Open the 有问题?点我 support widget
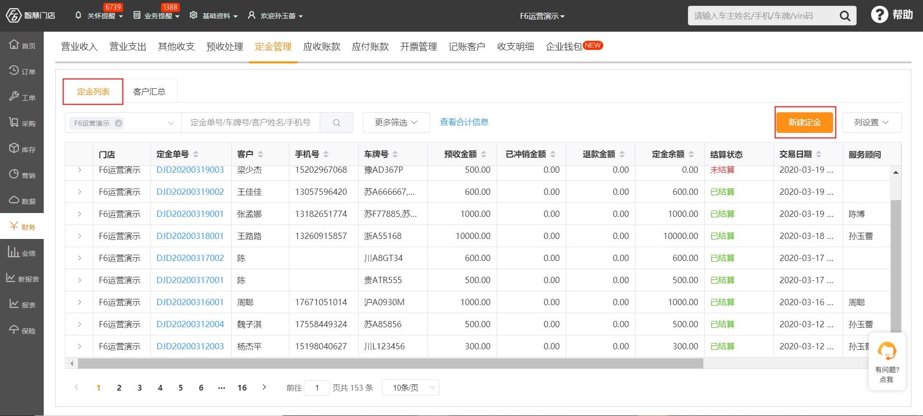 click(887, 361)
